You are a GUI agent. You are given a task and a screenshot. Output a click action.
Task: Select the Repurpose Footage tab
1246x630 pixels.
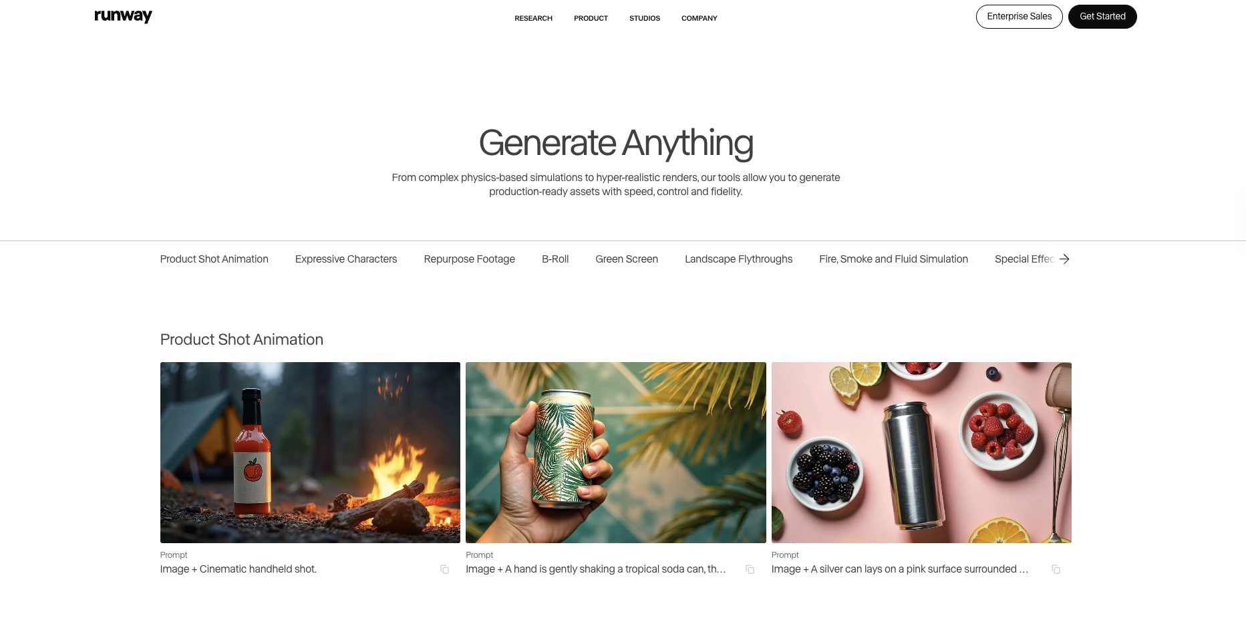point(469,259)
